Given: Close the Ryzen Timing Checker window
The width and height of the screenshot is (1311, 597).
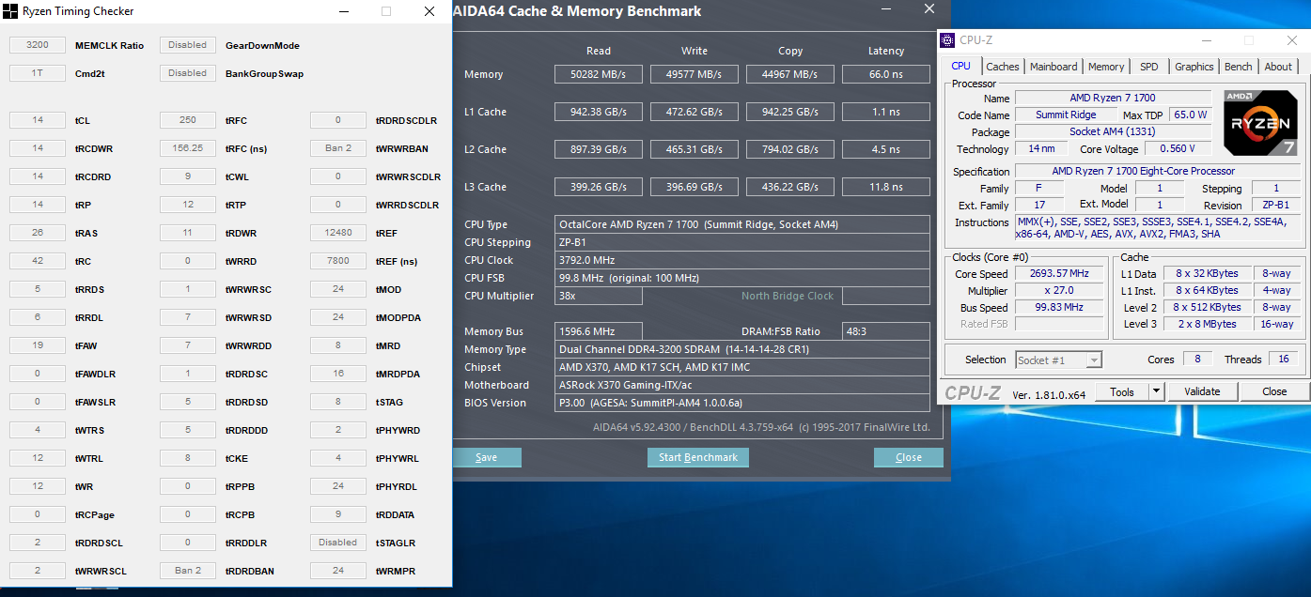Looking at the screenshot, I should (429, 11).
